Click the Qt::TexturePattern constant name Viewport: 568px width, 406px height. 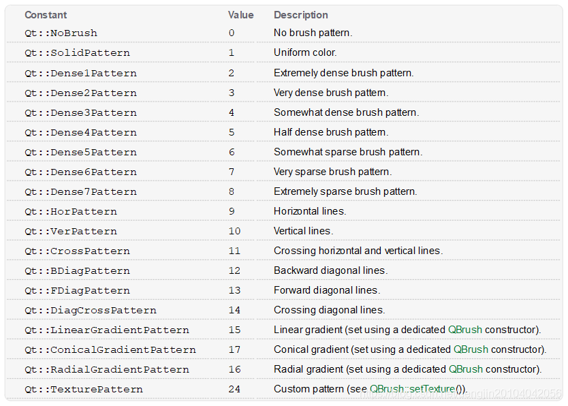pyautogui.click(x=84, y=390)
